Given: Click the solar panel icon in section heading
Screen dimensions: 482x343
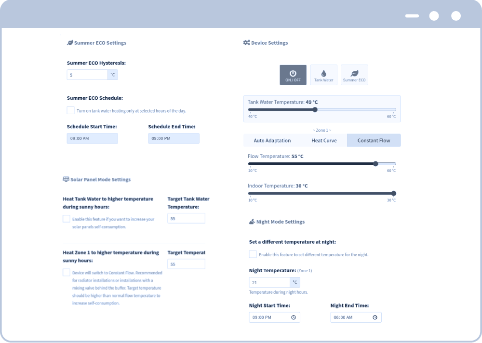Looking at the screenshot, I should pos(66,179).
